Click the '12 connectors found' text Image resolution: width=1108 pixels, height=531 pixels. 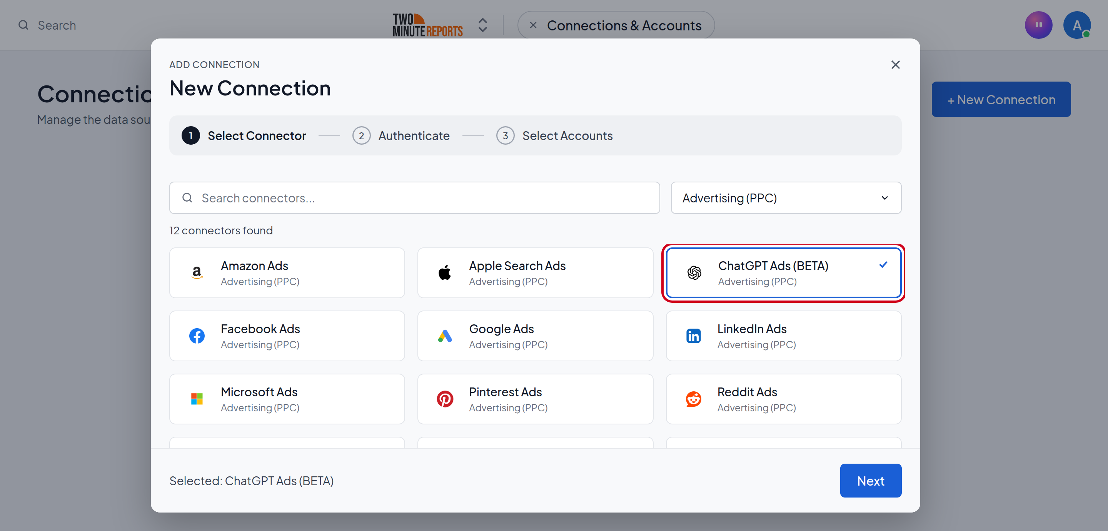221,230
